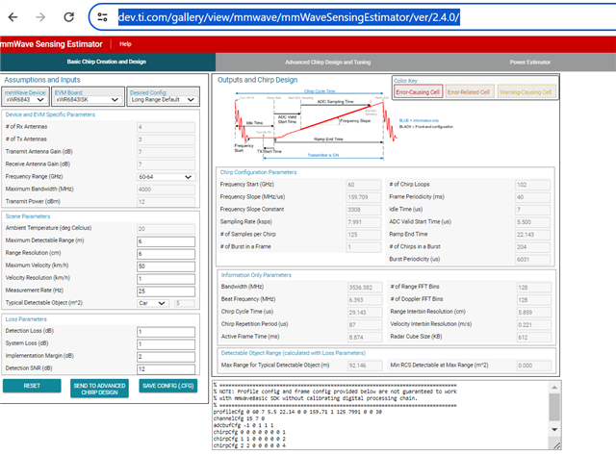Image resolution: width=616 pixels, height=455 pixels.
Task: Open site information icon in address bar
Action: (103, 17)
